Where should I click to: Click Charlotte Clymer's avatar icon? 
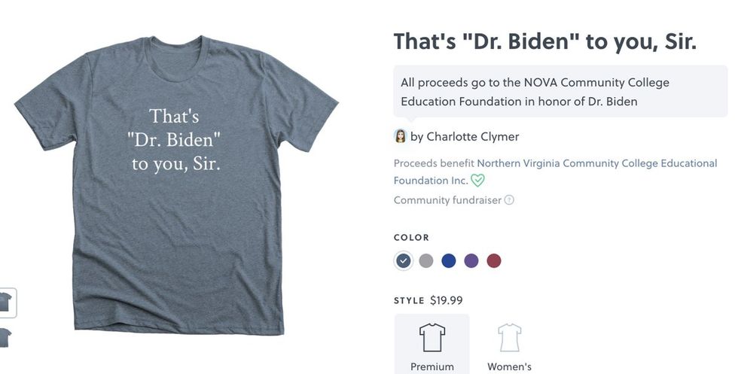[x=401, y=136]
